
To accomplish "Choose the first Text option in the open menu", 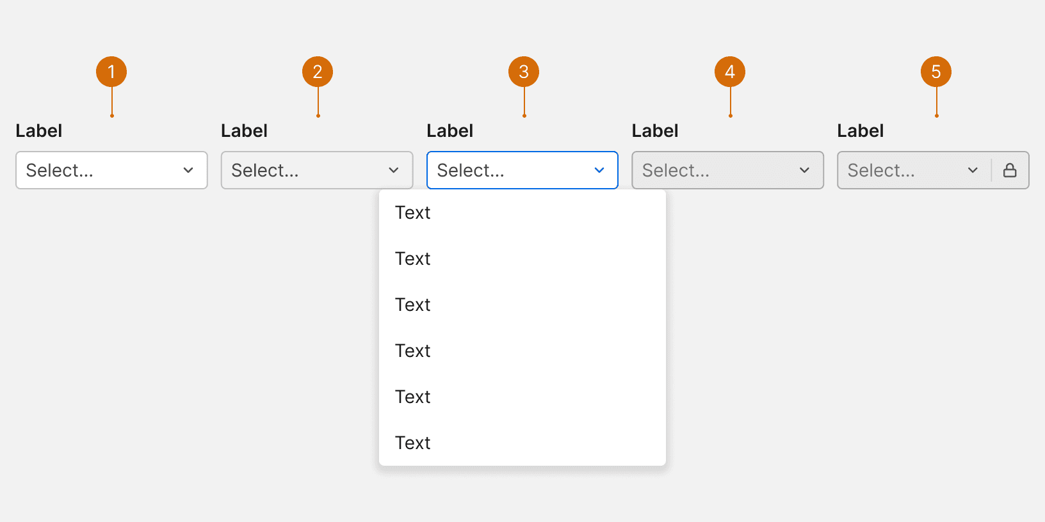I will pyautogui.click(x=413, y=212).
